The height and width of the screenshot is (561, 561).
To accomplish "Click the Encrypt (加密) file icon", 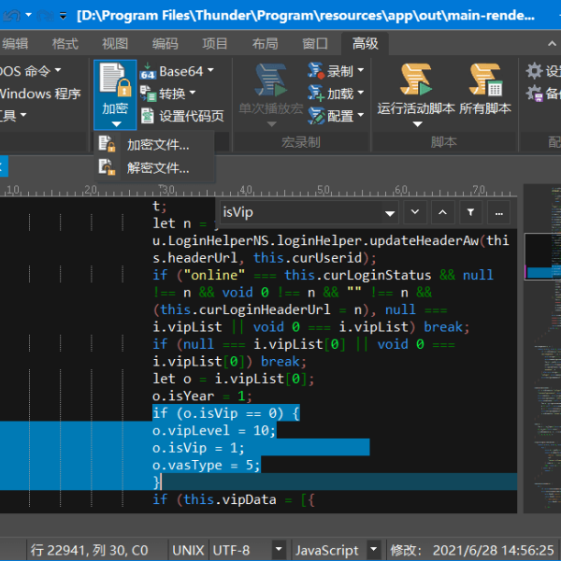I will [x=115, y=79].
